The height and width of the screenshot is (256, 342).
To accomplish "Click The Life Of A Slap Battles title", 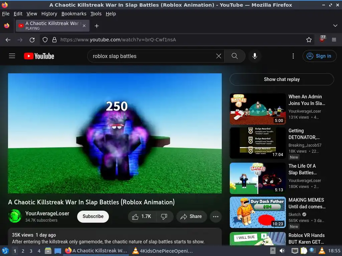I will pos(303,169).
